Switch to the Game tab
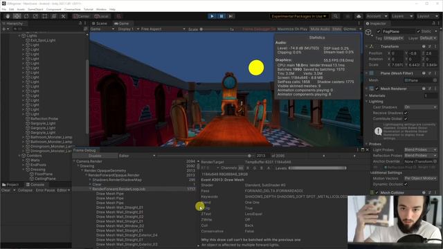Image resolution: width=443 pixels, height=249 pixels. pos(122,24)
